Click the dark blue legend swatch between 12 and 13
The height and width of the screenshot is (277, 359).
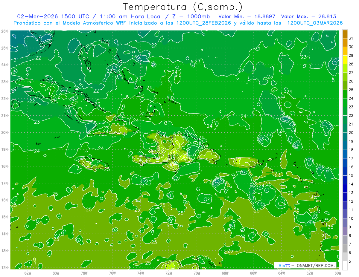(x=345, y=197)
